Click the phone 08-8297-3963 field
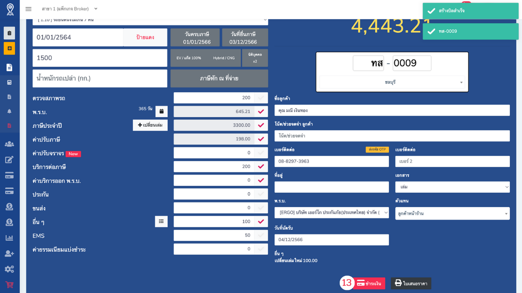 332,161
